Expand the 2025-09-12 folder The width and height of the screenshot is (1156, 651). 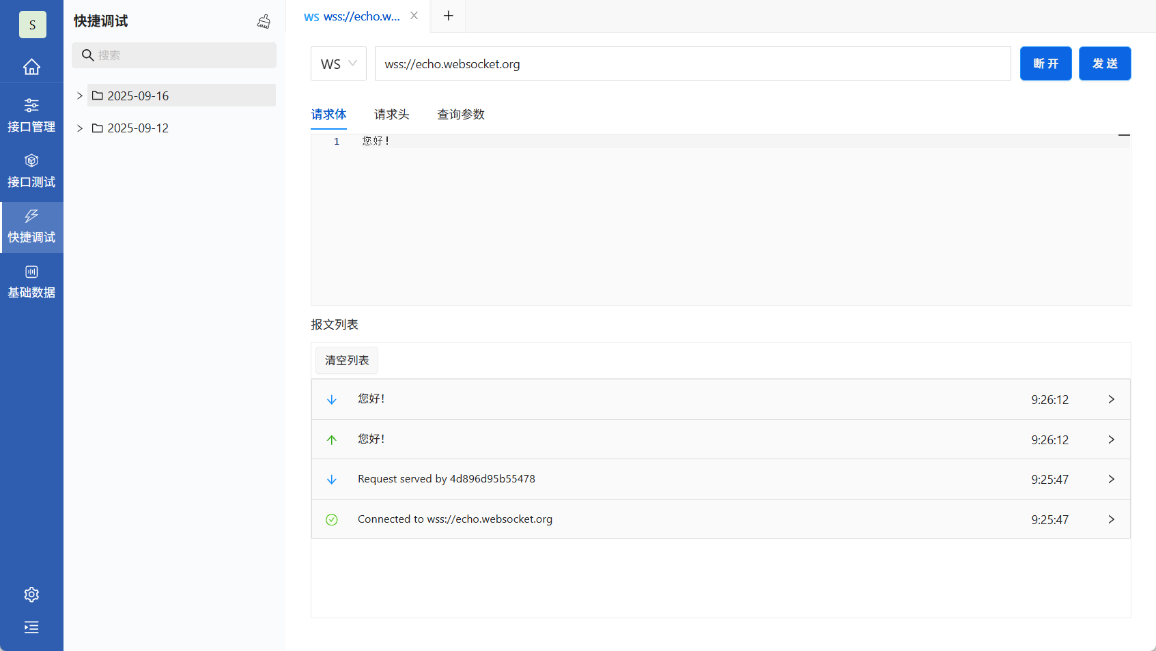[x=79, y=128]
